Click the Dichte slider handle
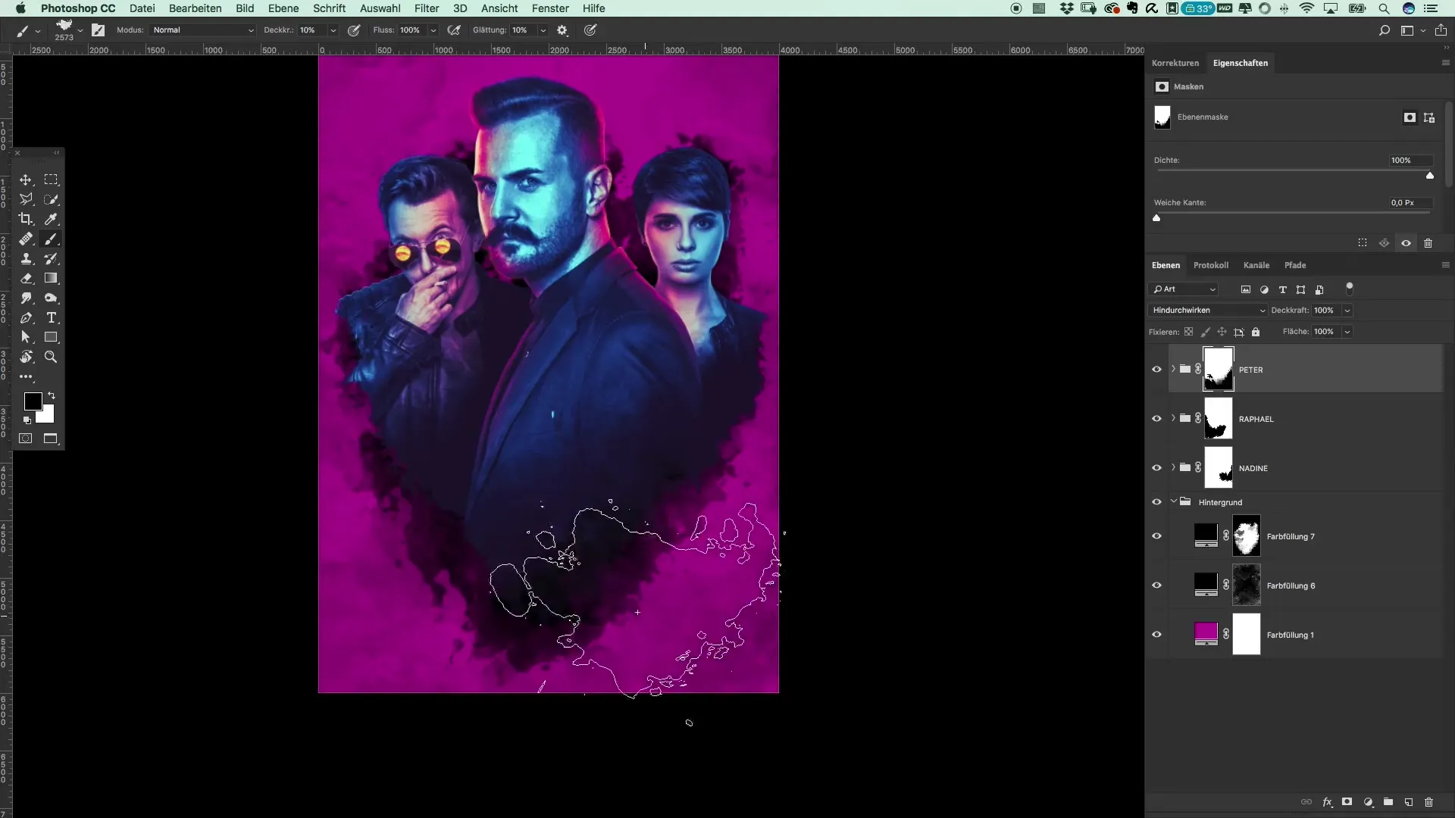The height and width of the screenshot is (818, 1455). 1430,175
